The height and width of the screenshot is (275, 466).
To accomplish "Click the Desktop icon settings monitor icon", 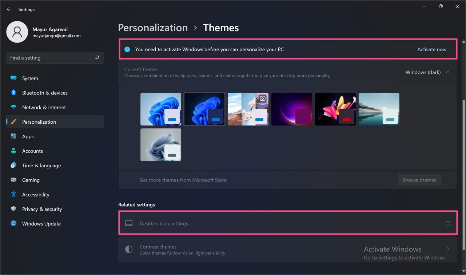I will (x=129, y=223).
